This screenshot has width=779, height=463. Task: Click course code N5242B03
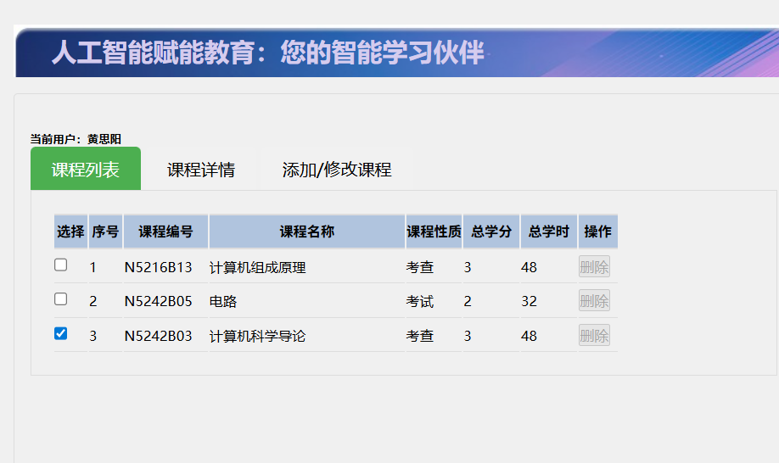coord(158,337)
